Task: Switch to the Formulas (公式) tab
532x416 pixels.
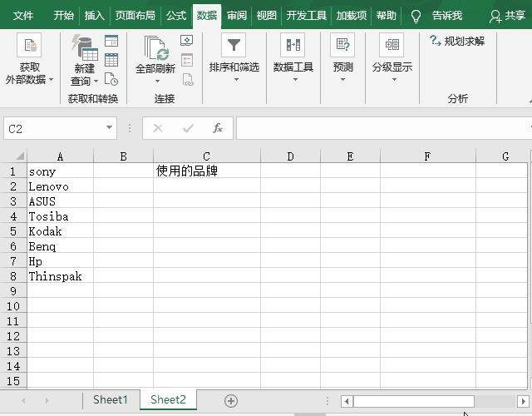Action: click(x=176, y=16)
